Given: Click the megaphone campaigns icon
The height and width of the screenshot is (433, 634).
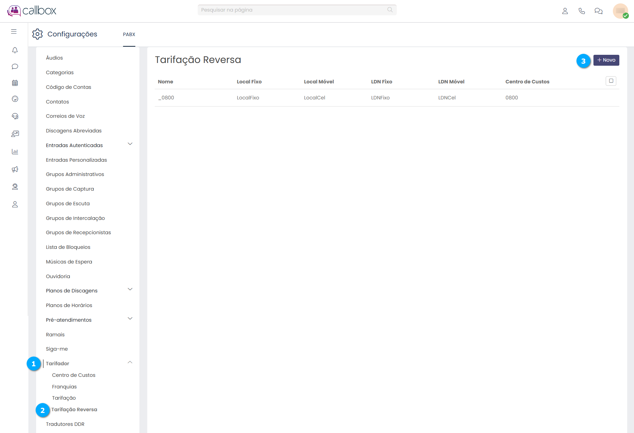Looking at the screenshot, I should tap(15, 169).
